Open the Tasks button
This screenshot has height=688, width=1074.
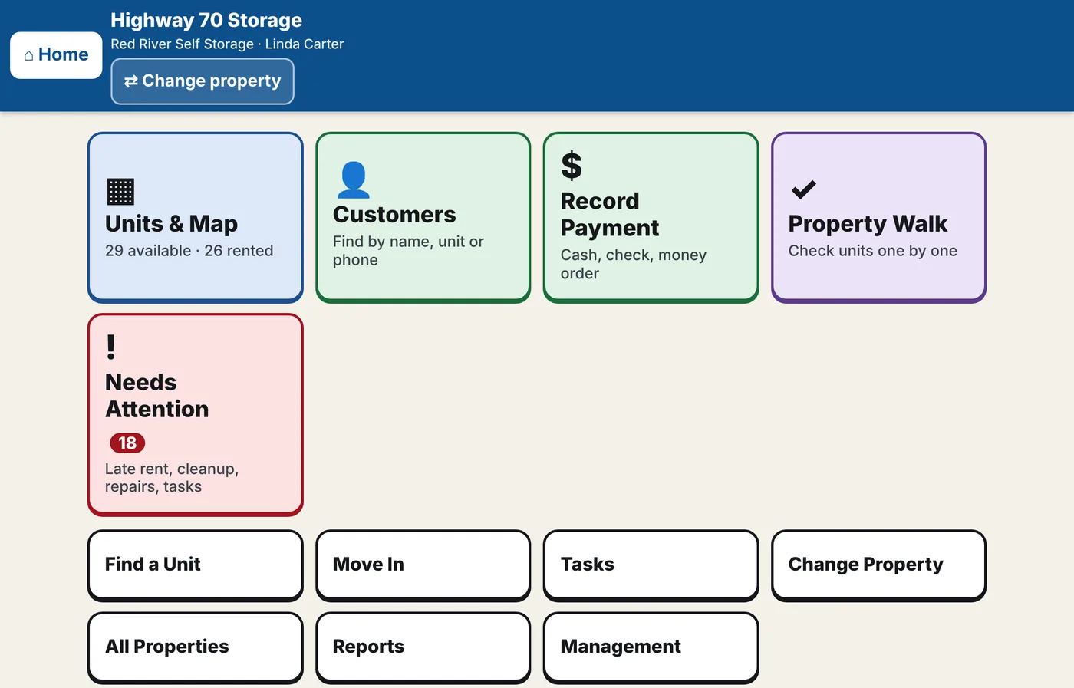coord(651,565)
